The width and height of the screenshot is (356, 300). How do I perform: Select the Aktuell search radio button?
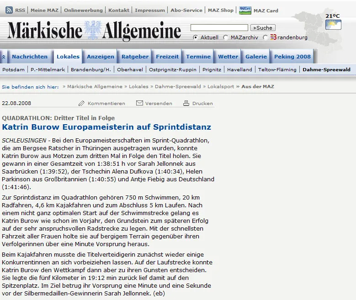(195, 37)
